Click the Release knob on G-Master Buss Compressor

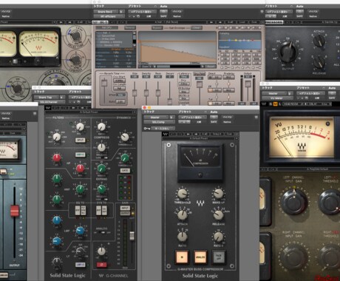pyautogui.click(x=218, y=215)
